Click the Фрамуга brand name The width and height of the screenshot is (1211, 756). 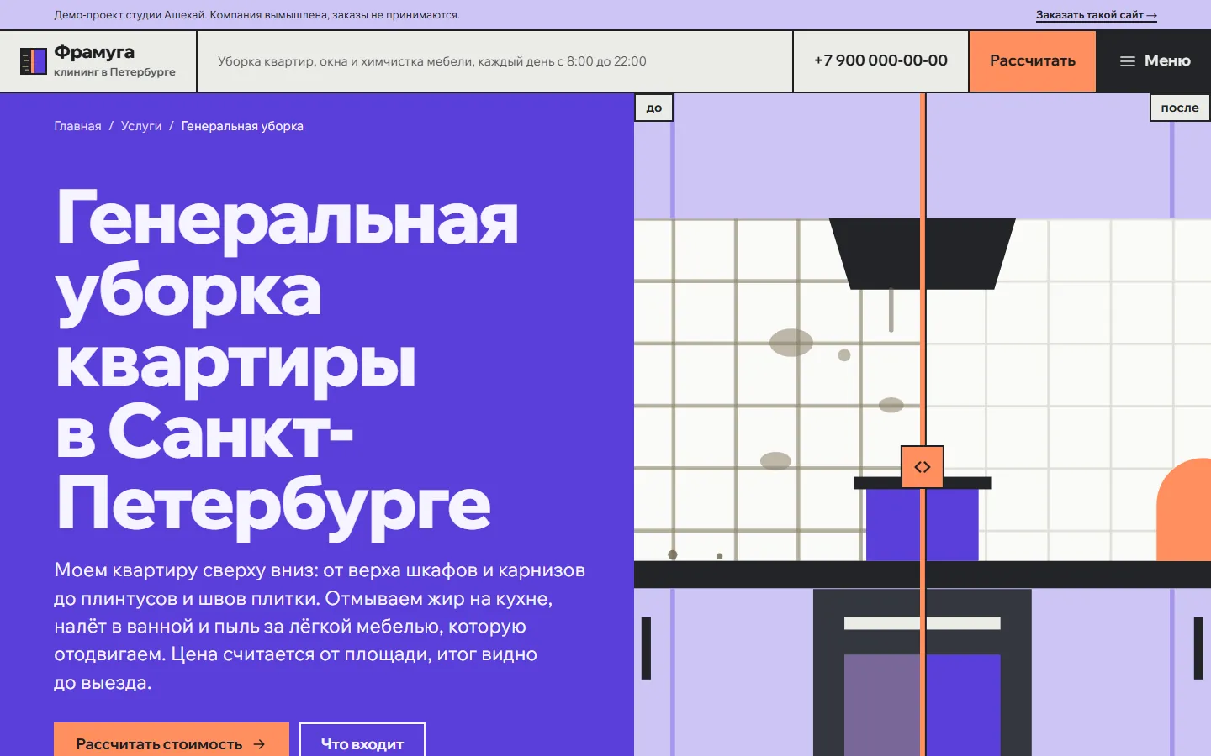(94, 52)
